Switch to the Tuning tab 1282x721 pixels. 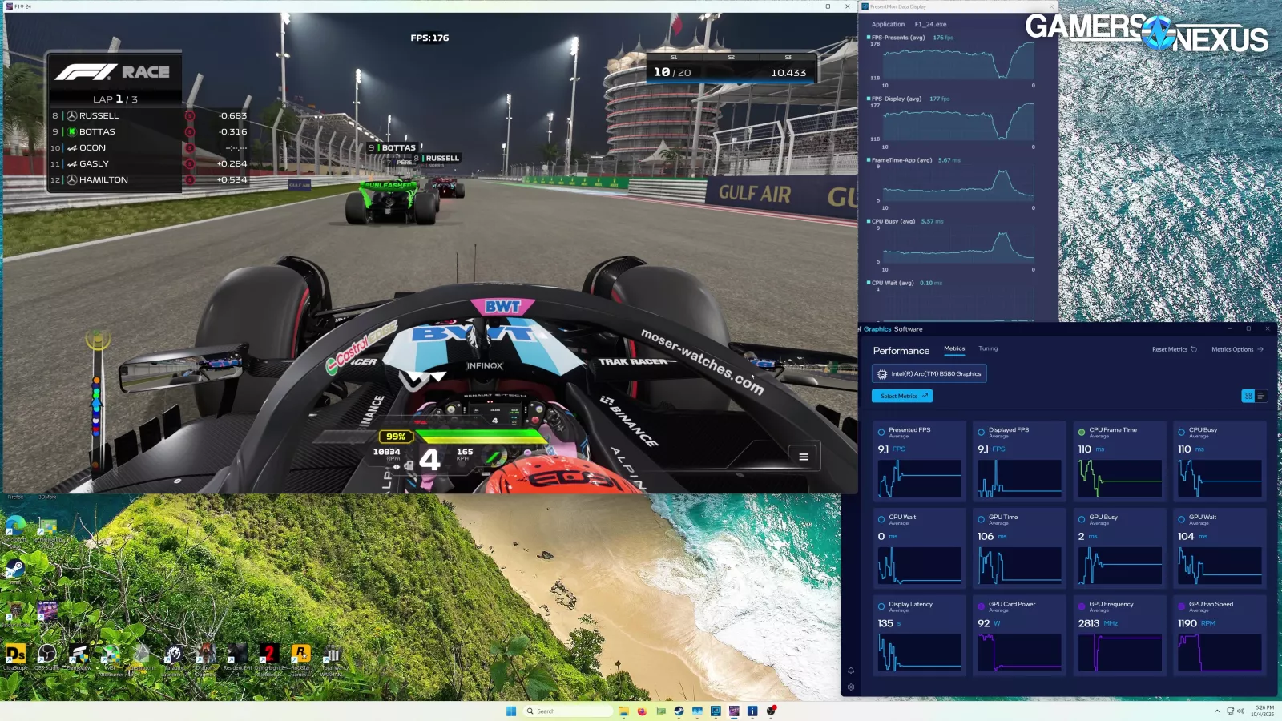click(x=987, y=348)
